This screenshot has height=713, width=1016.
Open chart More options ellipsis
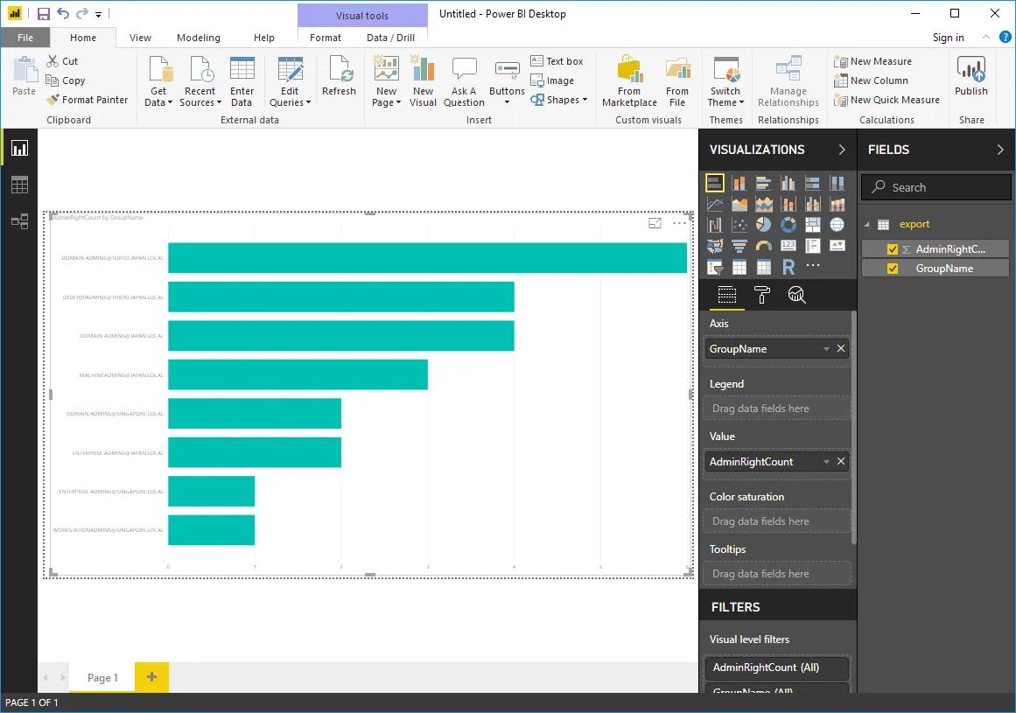coord(679,223)
